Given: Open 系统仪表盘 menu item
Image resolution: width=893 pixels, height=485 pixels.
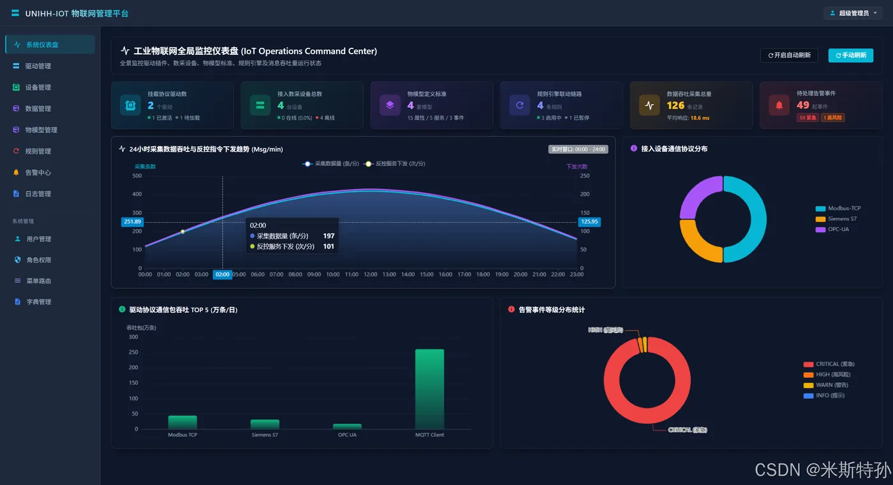Looking at the screenshot, I should tap(50, 45).
